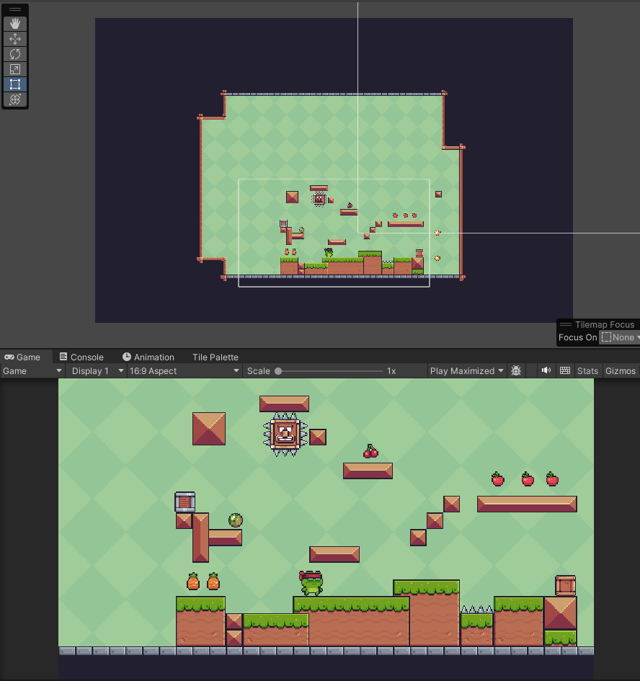Select the Scale tool

15,69
